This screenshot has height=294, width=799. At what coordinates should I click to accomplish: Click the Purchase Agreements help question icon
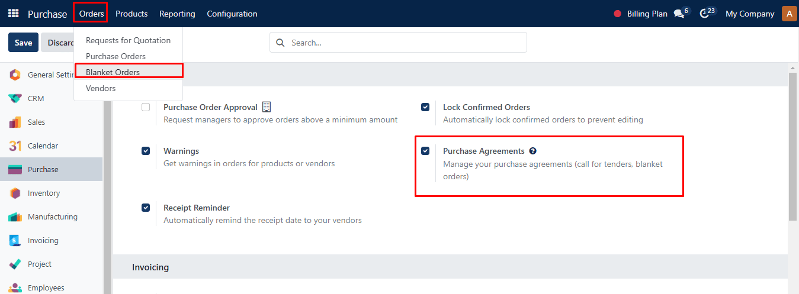(x=532, y=151)
